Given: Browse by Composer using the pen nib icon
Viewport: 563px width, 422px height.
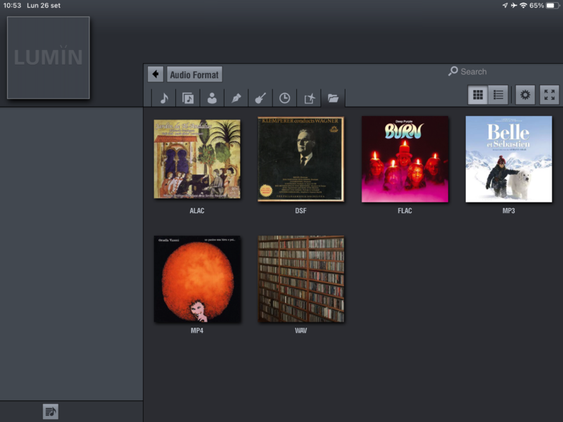Looking at the screenshot, I should [236, 98].
